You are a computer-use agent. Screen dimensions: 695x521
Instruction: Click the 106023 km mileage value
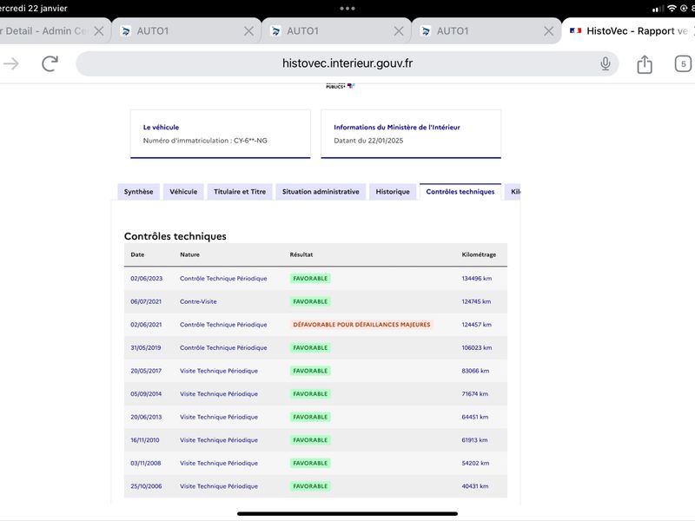coord(476,348)
